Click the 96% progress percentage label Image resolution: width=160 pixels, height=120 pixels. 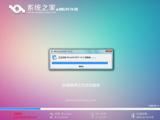coord(81,67)
